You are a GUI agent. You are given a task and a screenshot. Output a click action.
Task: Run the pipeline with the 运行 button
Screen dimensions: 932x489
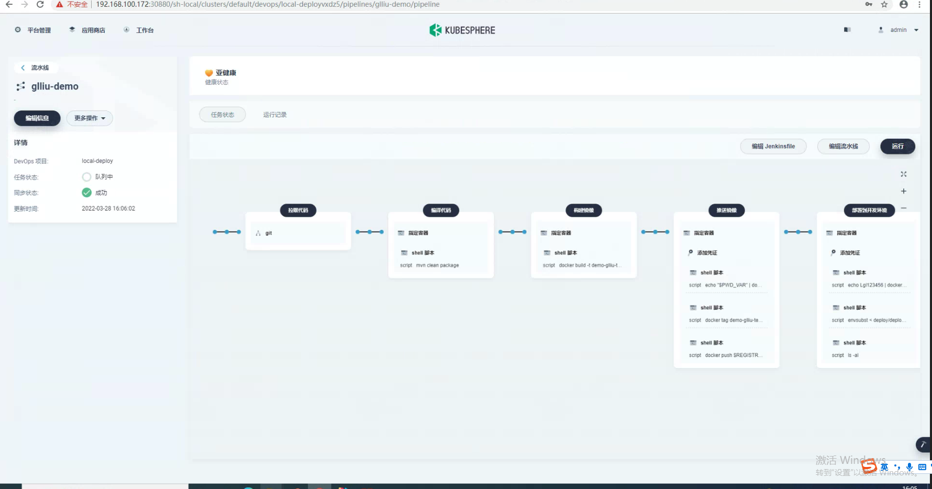click(x=897, y=147)
